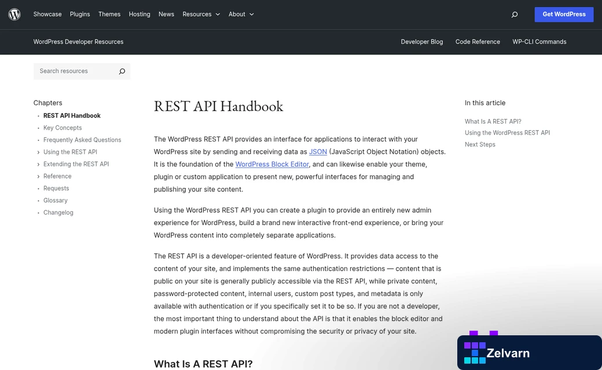Select Frequently Asked Questions chapter
The image size is (602, 370).
tap(82, 140)
